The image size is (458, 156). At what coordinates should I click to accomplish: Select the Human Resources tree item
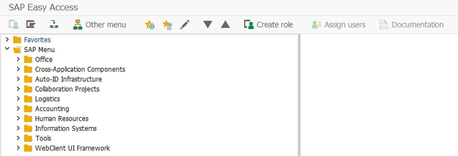(62, 119)
